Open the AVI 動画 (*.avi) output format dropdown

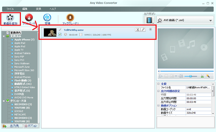coord(185,21)
